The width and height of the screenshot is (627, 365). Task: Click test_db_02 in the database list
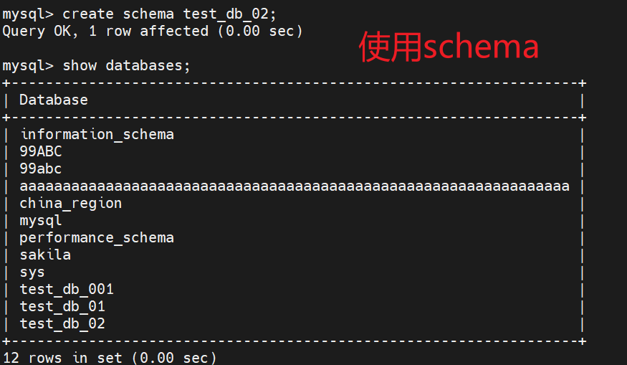coord(62,323)
